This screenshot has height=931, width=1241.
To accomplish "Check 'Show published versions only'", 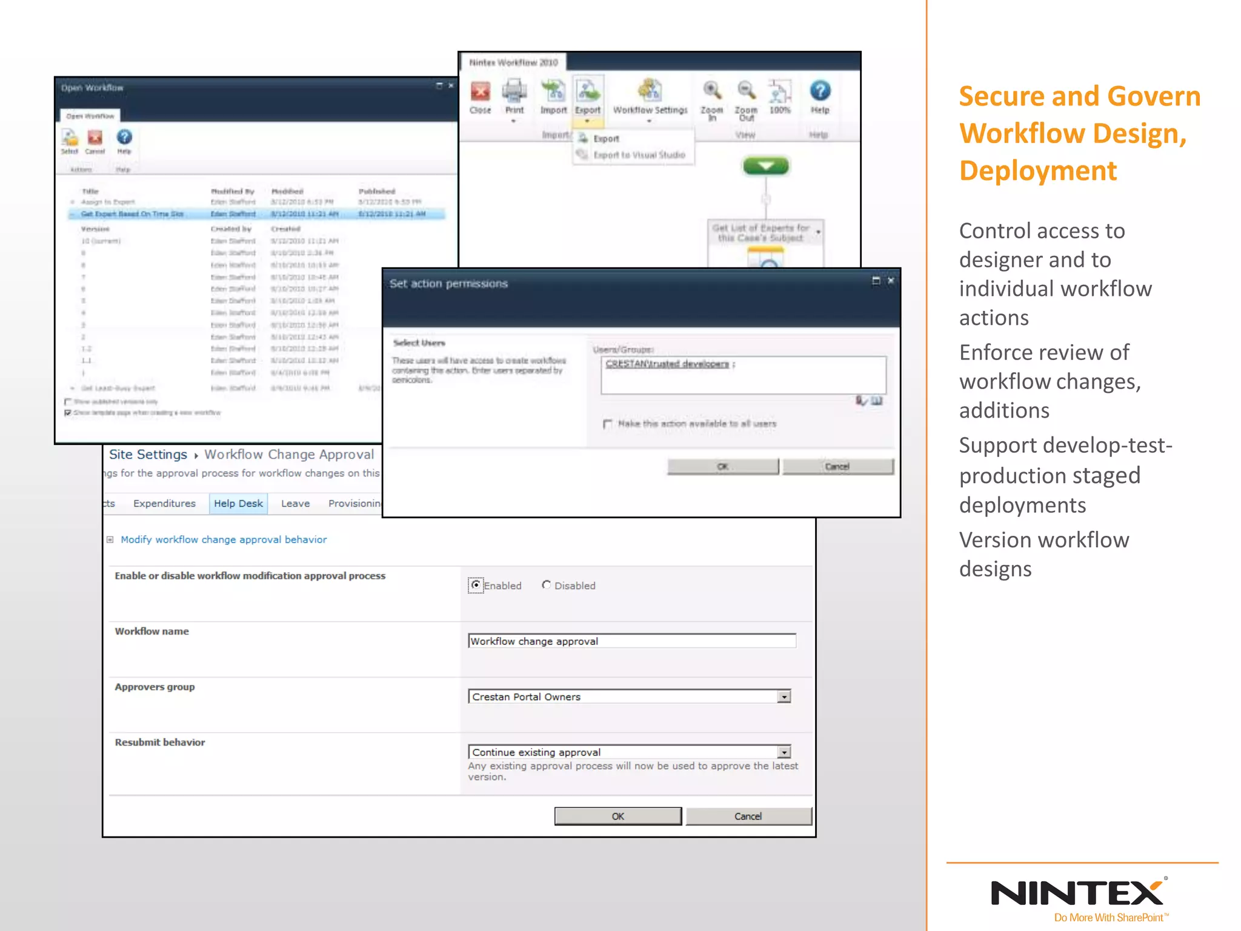I will [x=68, y=401].
